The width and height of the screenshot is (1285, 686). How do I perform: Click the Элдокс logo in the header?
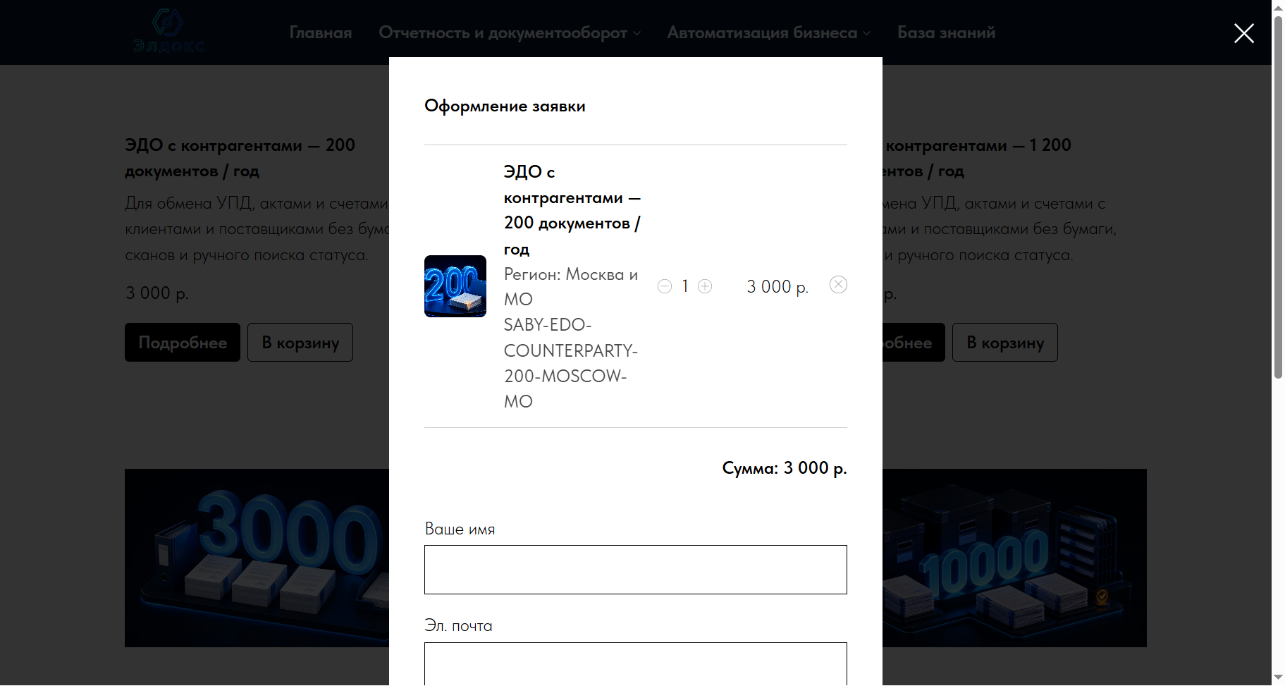[x=168, y=32]
